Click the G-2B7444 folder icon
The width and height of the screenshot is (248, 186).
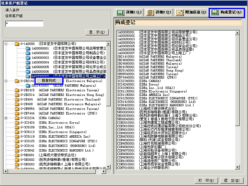pos(17,113)
